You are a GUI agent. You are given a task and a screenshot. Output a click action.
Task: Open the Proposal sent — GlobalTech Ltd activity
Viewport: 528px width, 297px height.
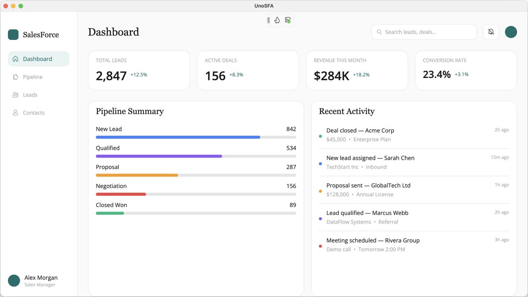pyautogui.click(x=414, y=190)
